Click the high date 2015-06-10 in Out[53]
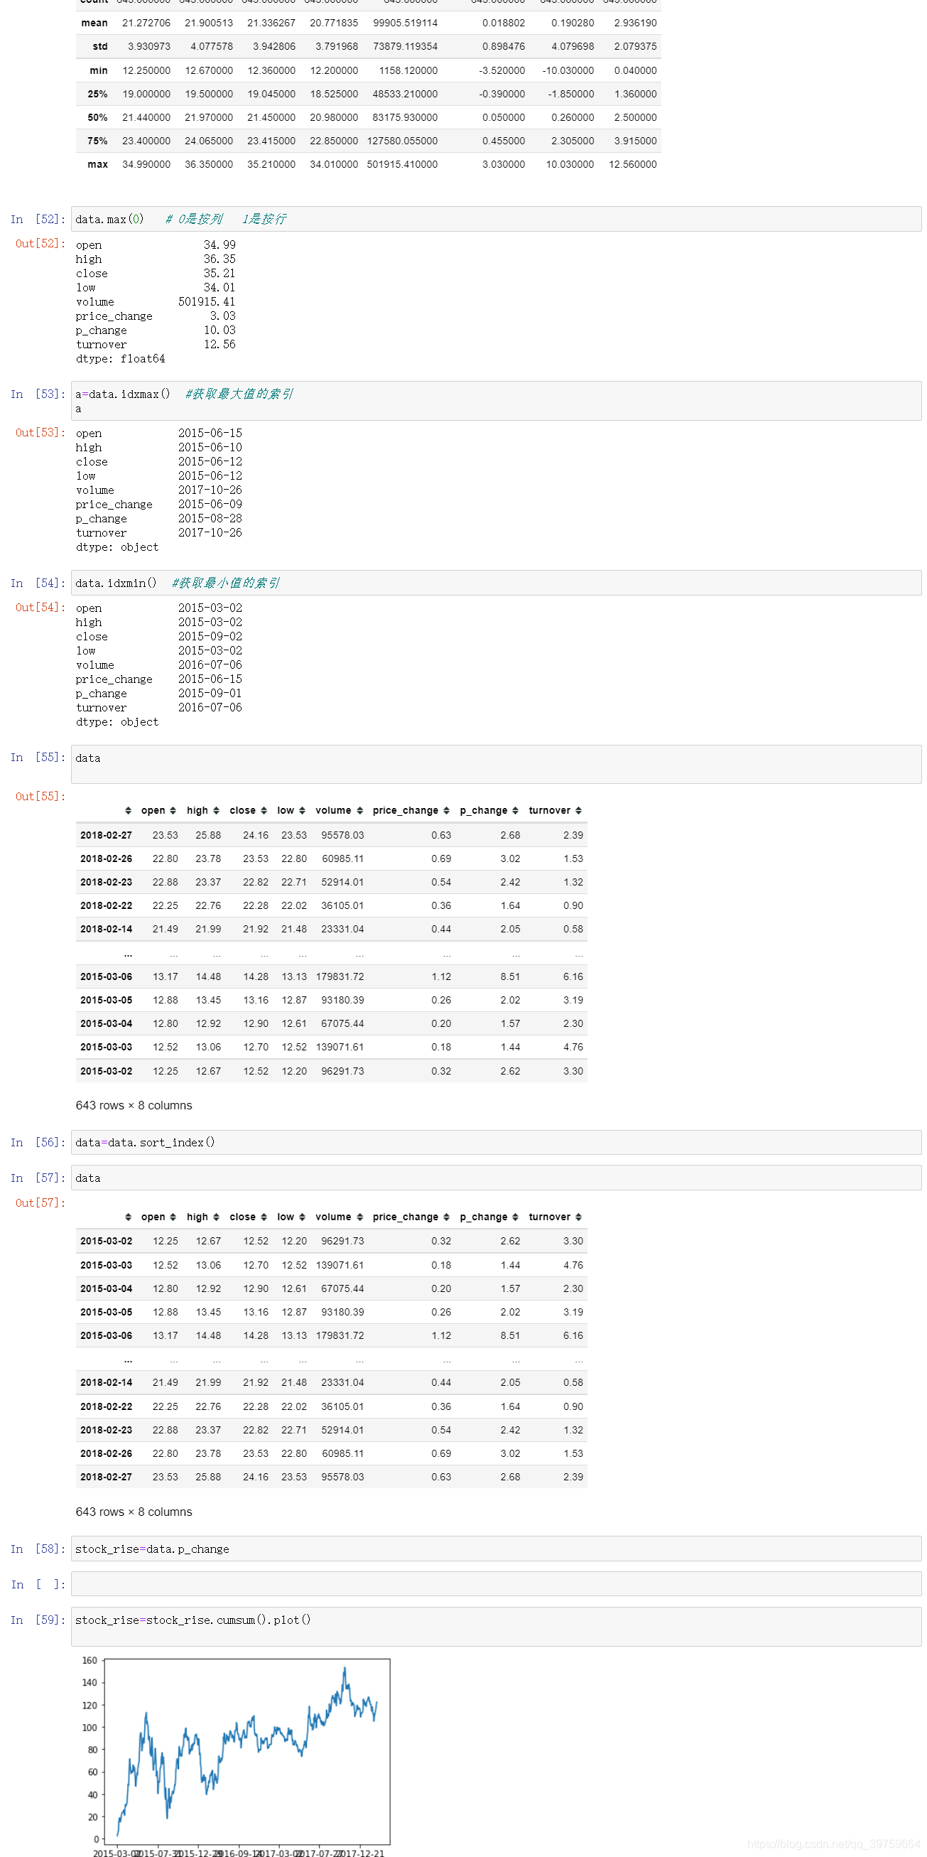Screen dimensions: 927x1857 point(210,447)
